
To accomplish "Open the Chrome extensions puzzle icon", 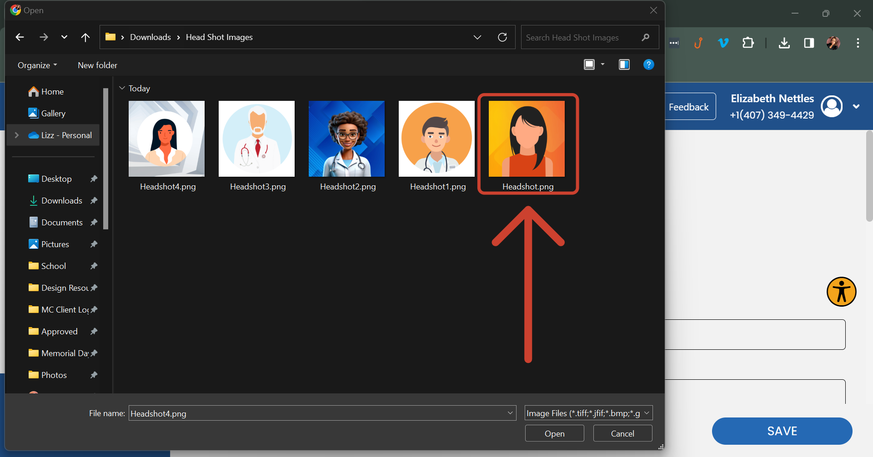I will tap(748, 43).
